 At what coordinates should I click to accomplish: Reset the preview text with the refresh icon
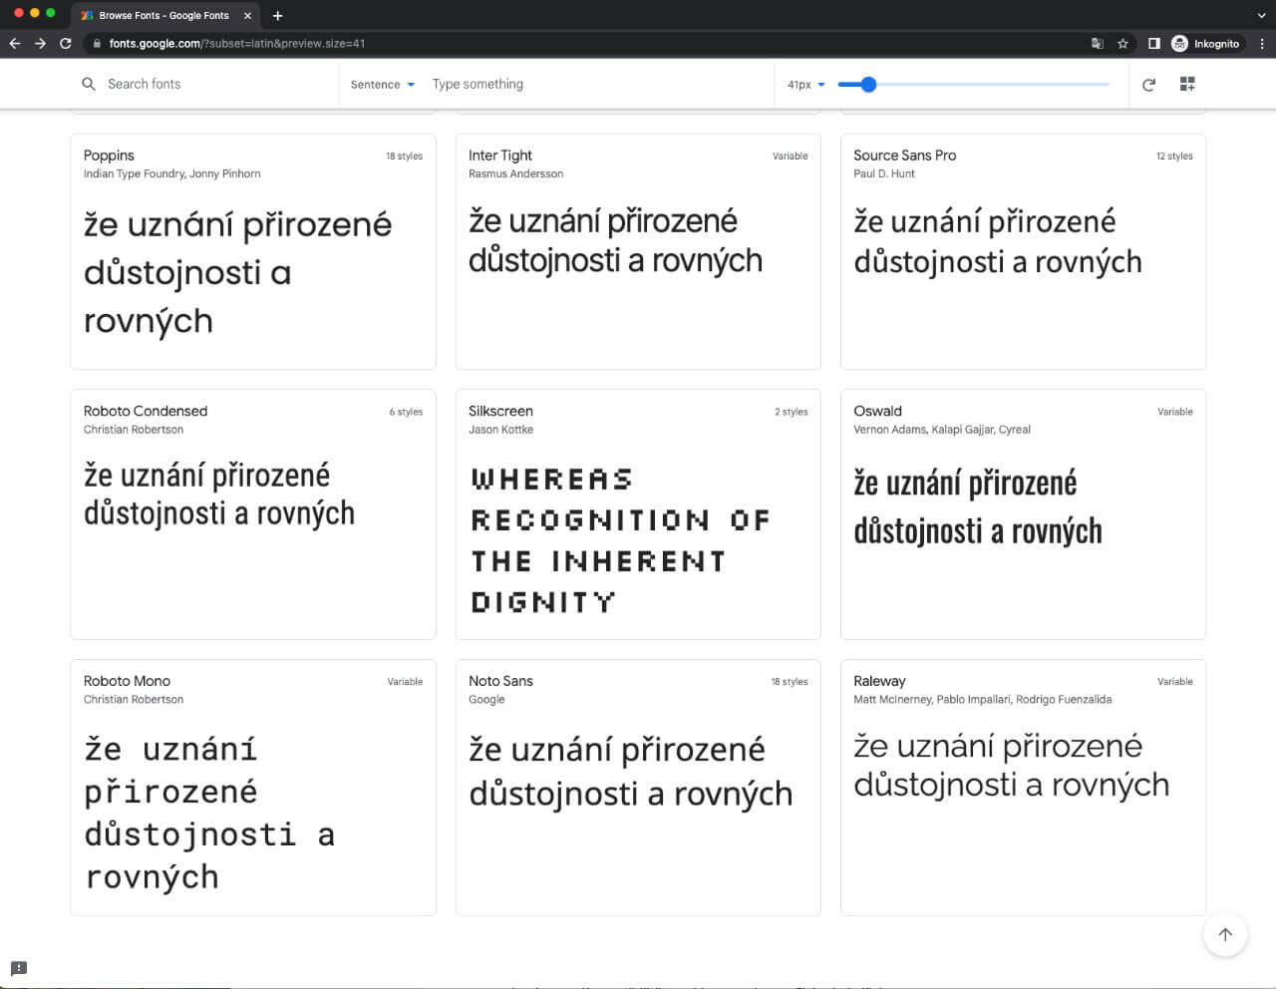(x=1148, y=84)
